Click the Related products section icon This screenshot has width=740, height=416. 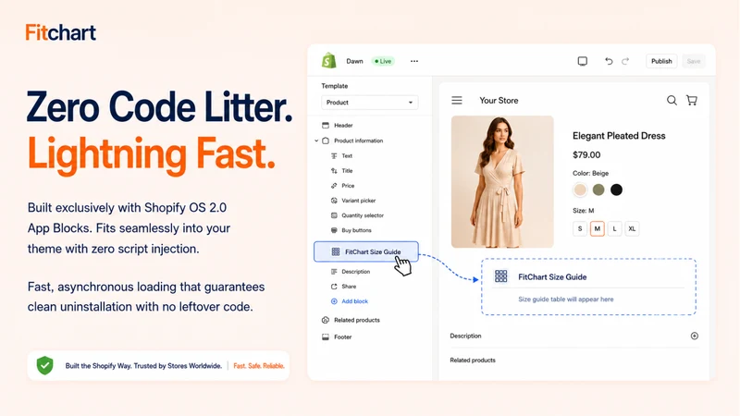point(326,320)
